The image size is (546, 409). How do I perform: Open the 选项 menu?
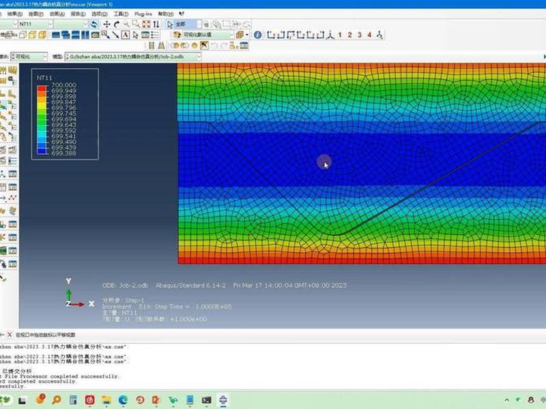(x=99, y=14)
